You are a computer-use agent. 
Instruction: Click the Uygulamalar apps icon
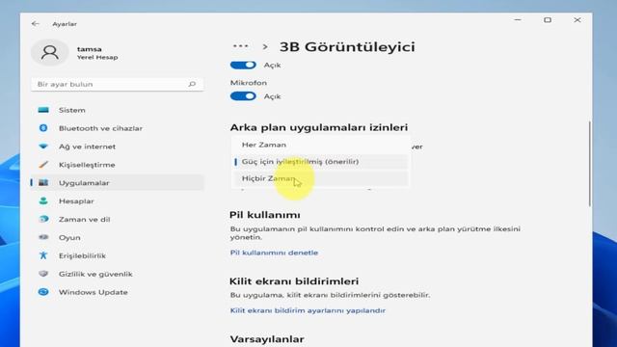43,182
